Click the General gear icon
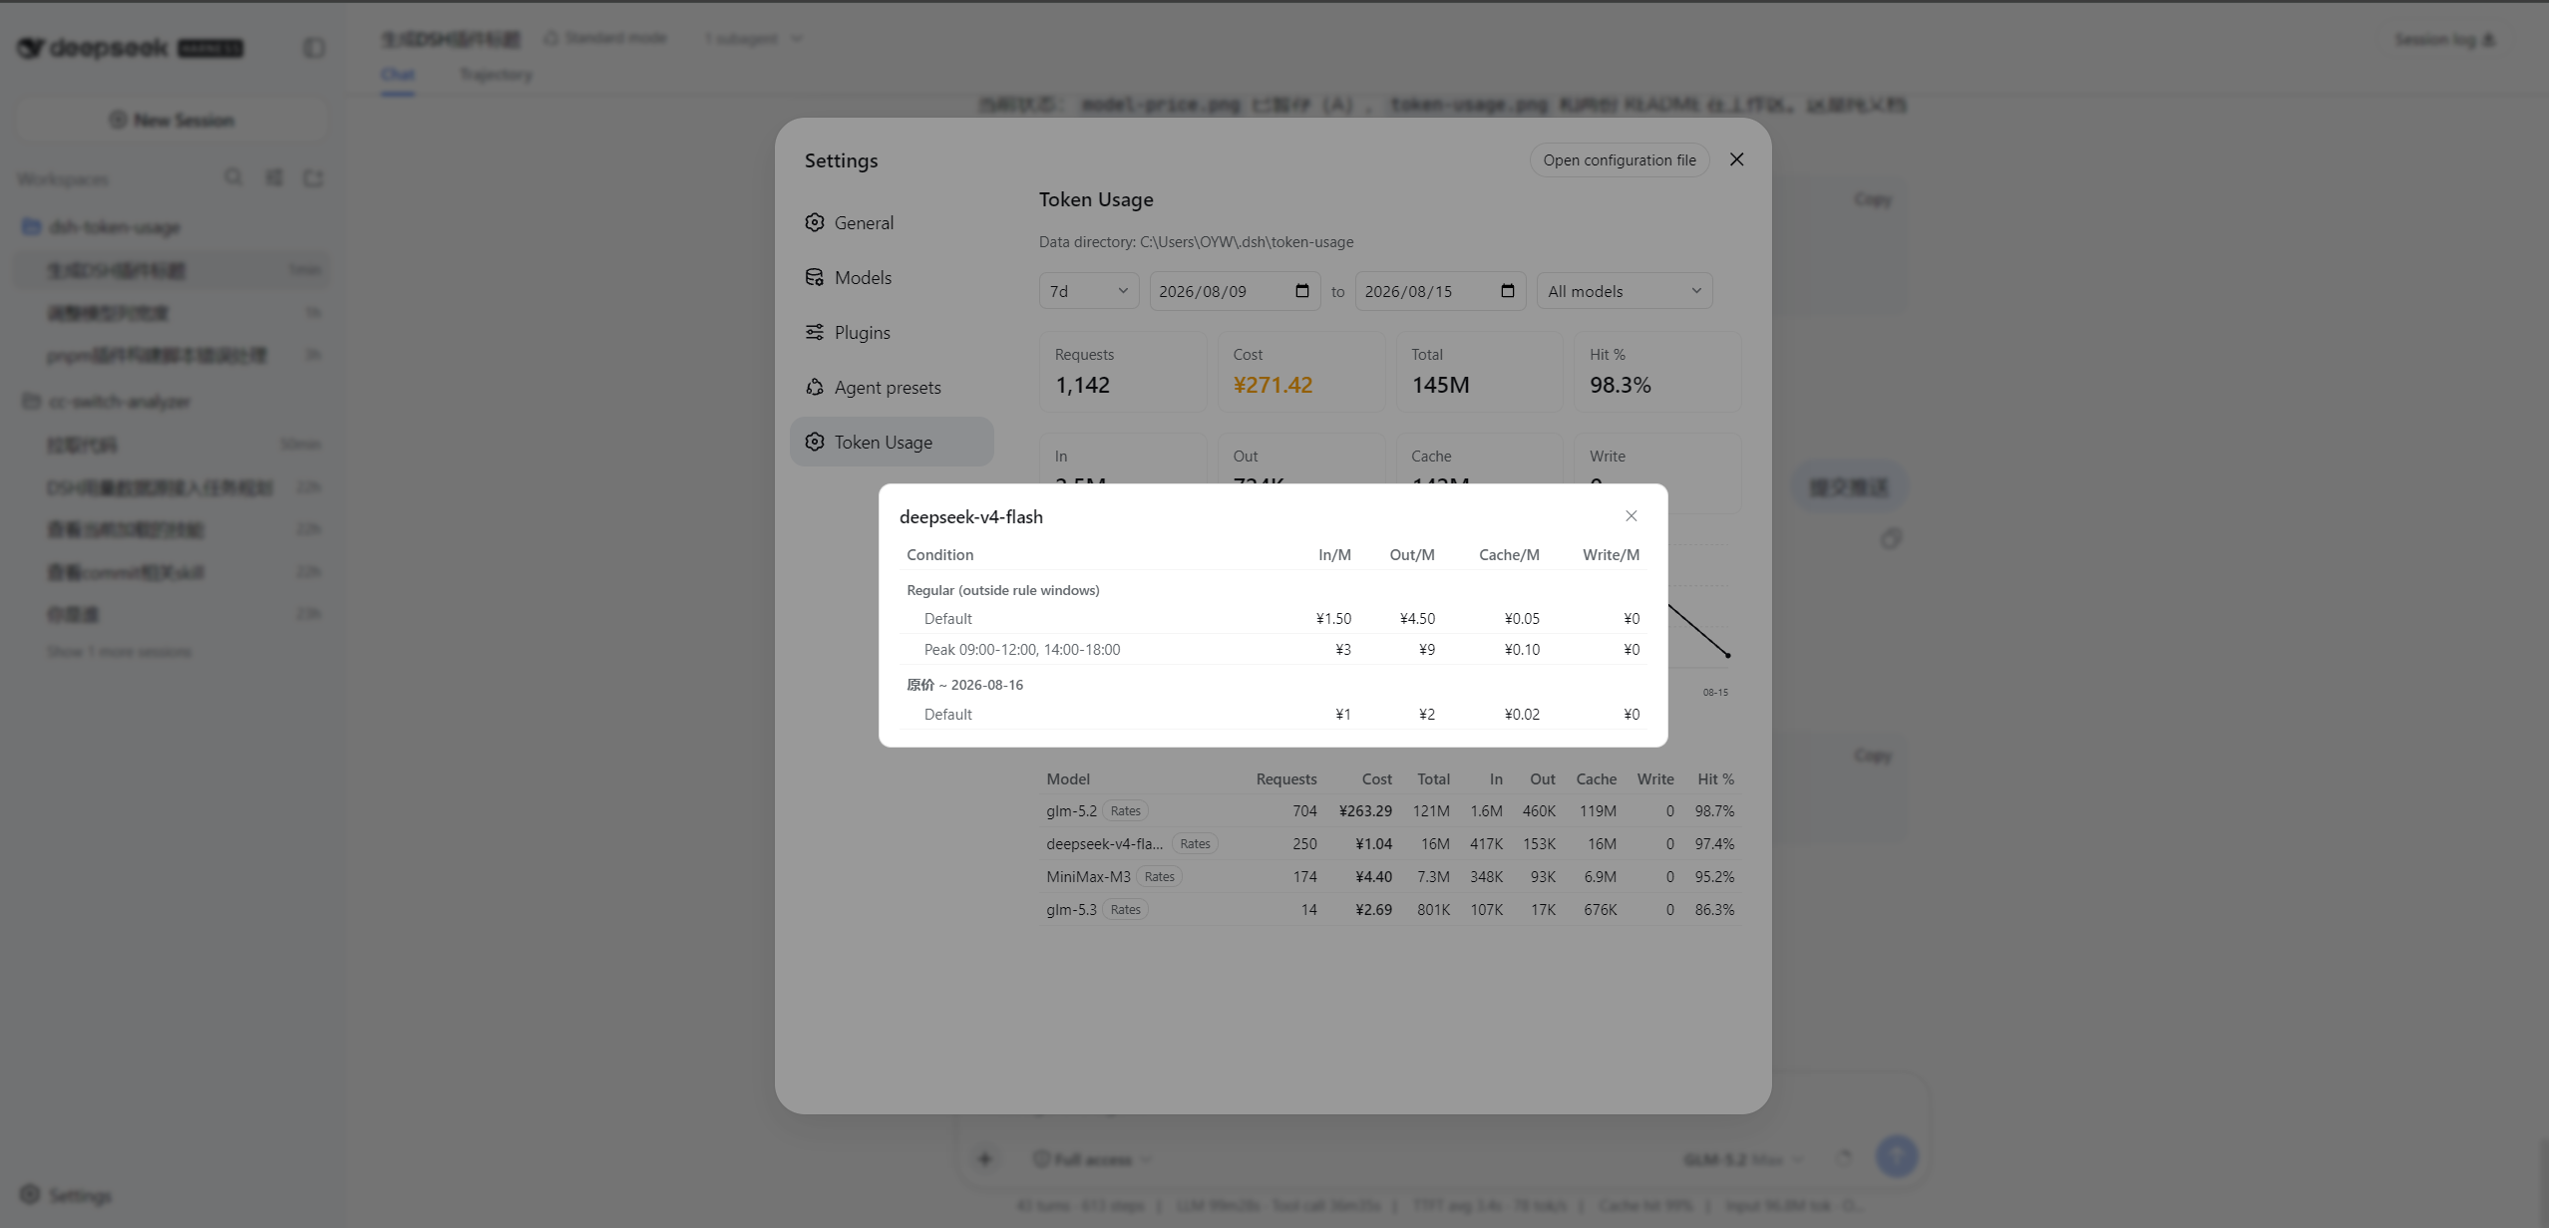The image size is (2549, 1228). pyautogui.click(x=815, y=222)
